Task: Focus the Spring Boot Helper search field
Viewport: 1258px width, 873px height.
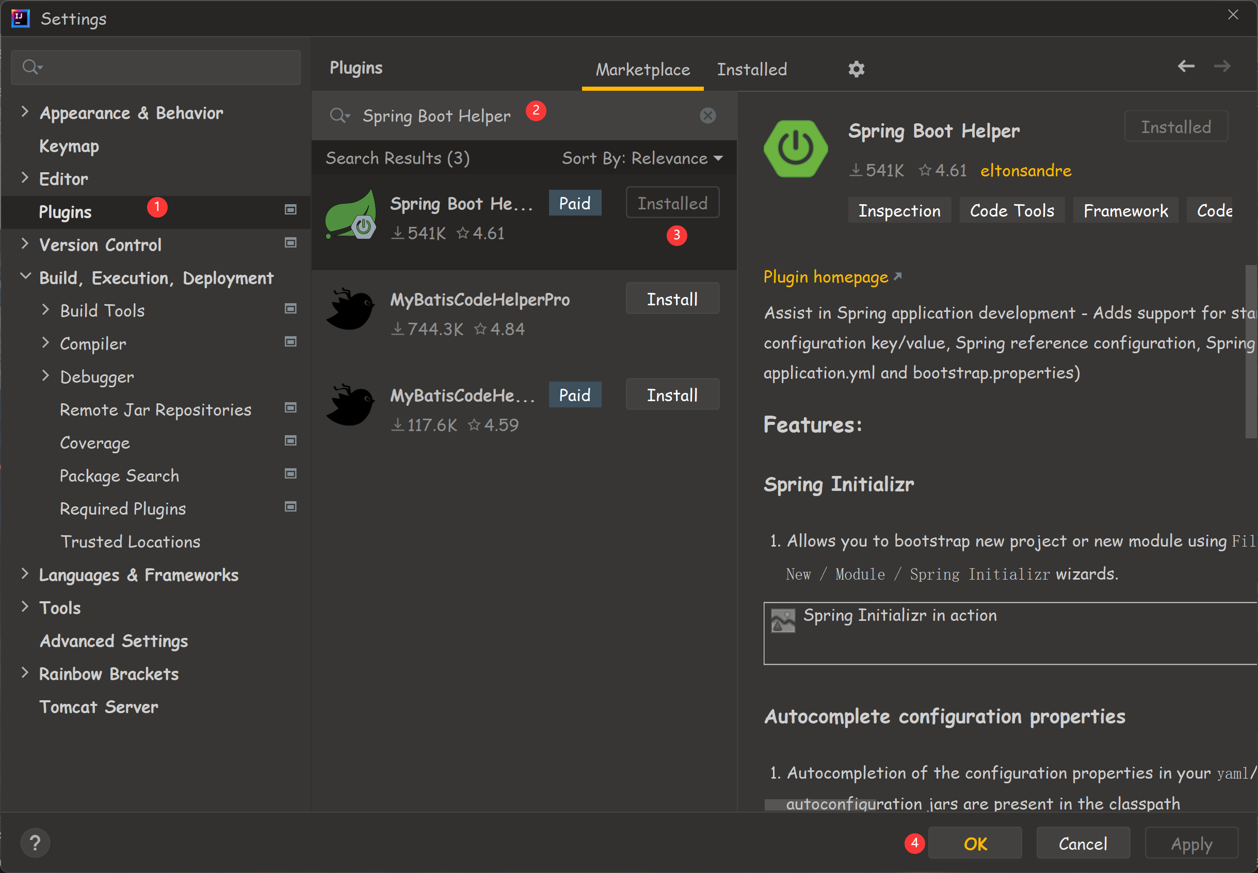Action: 524,116
